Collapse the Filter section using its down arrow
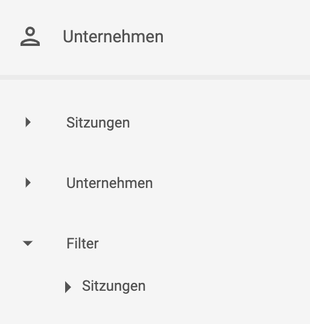This screenshot has height=324, width=310. [x=28, y=243]
